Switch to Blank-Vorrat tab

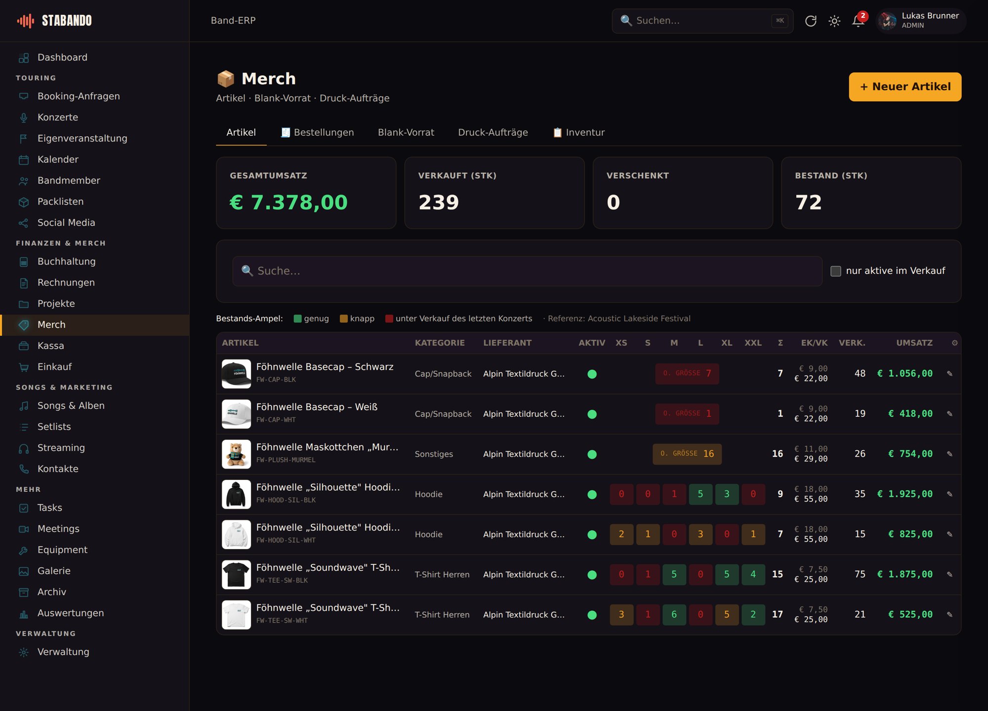click(x=406, y=132)
